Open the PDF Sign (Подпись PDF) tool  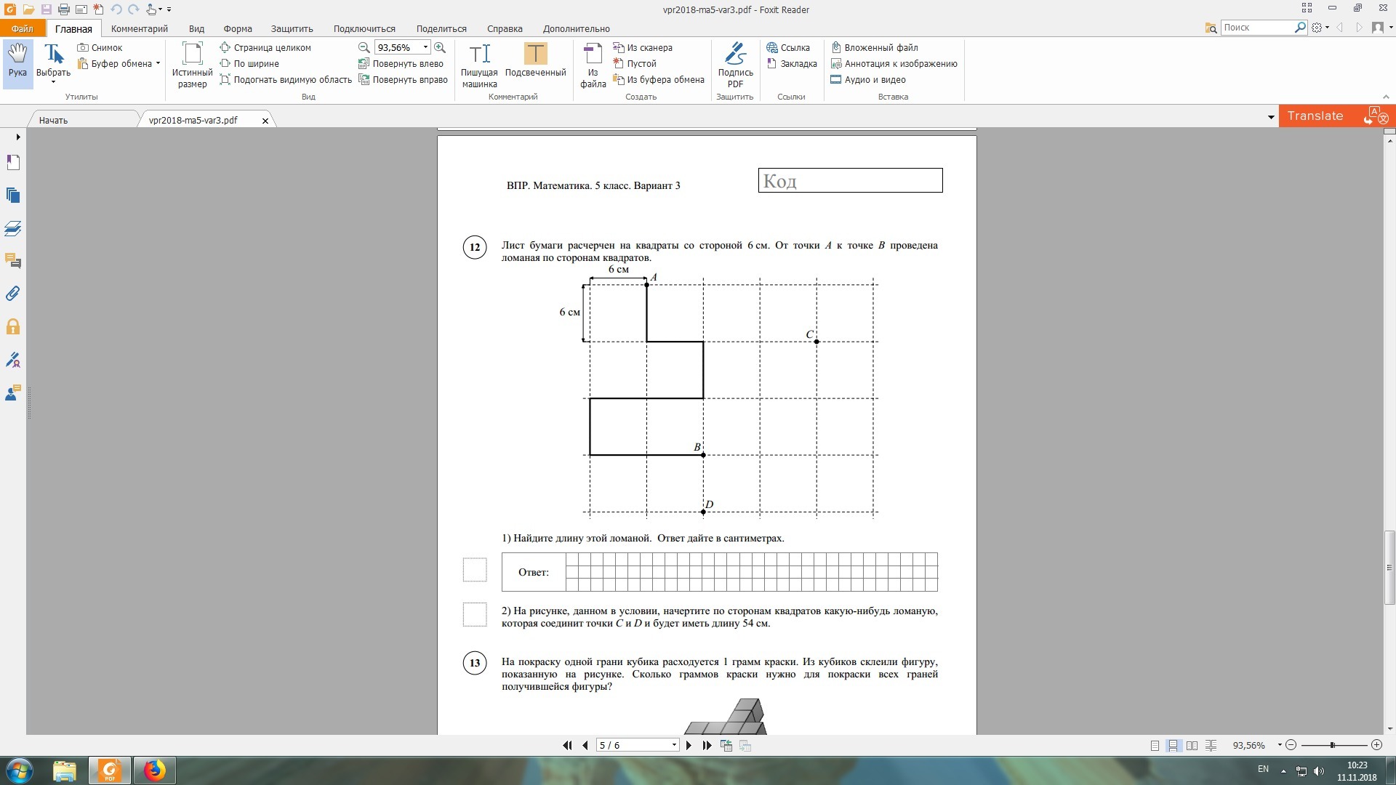pyautogui.click(x=735, y=63)
